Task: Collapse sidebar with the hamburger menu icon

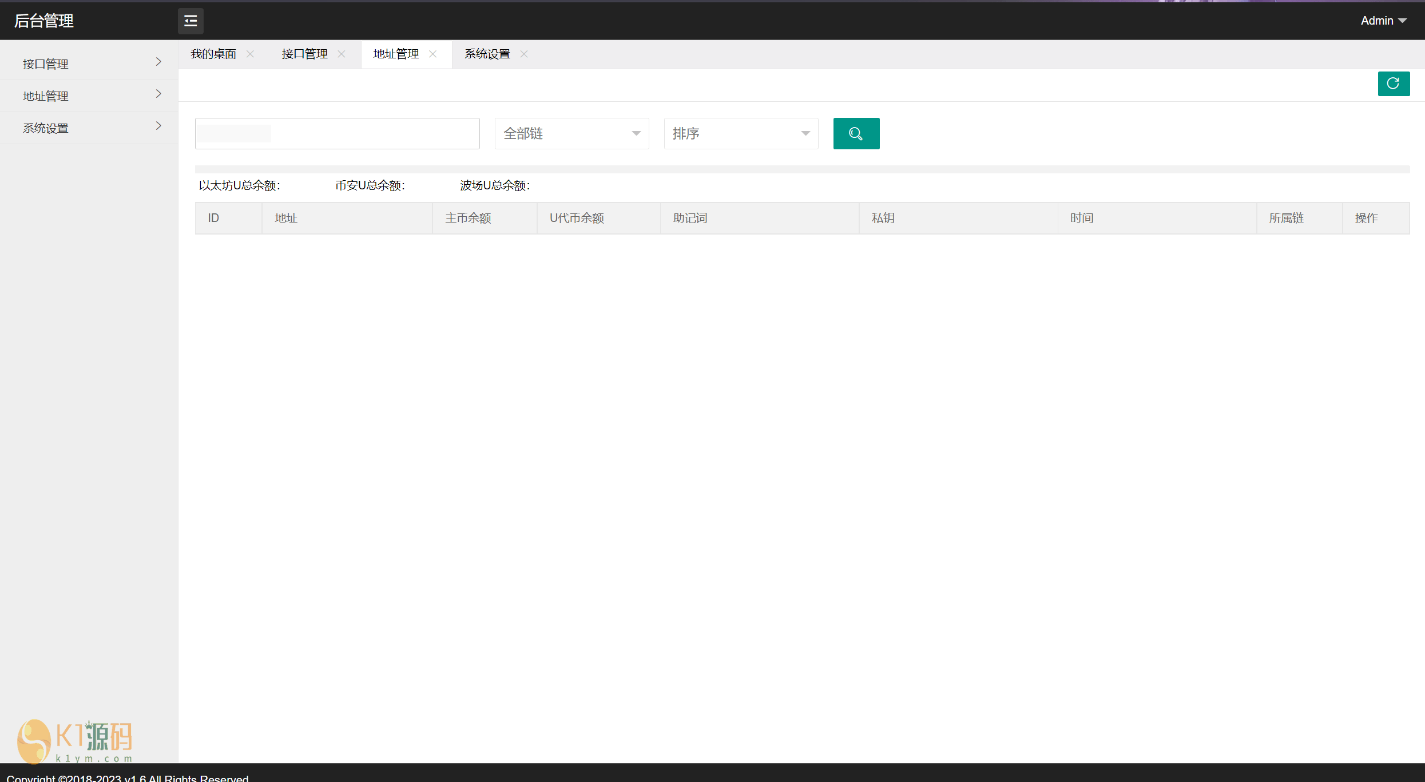Action: coord(190,21)
